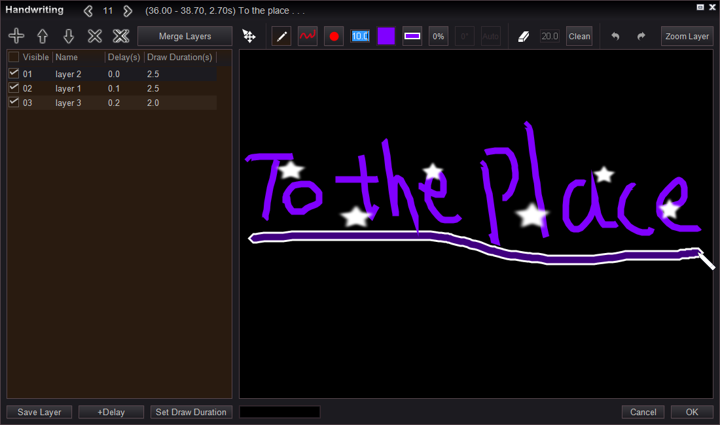
Task: Maximize the Handwriting dialog
Action: 700,7
